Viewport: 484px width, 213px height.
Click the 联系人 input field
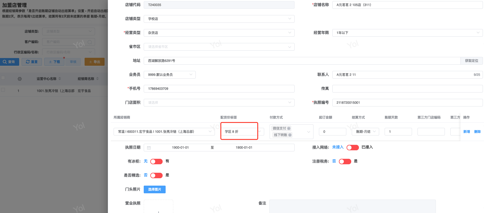point(407,75)
